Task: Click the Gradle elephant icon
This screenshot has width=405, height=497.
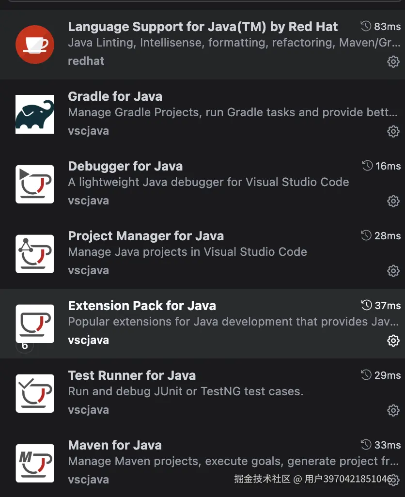Action: (x=35, y=114)
